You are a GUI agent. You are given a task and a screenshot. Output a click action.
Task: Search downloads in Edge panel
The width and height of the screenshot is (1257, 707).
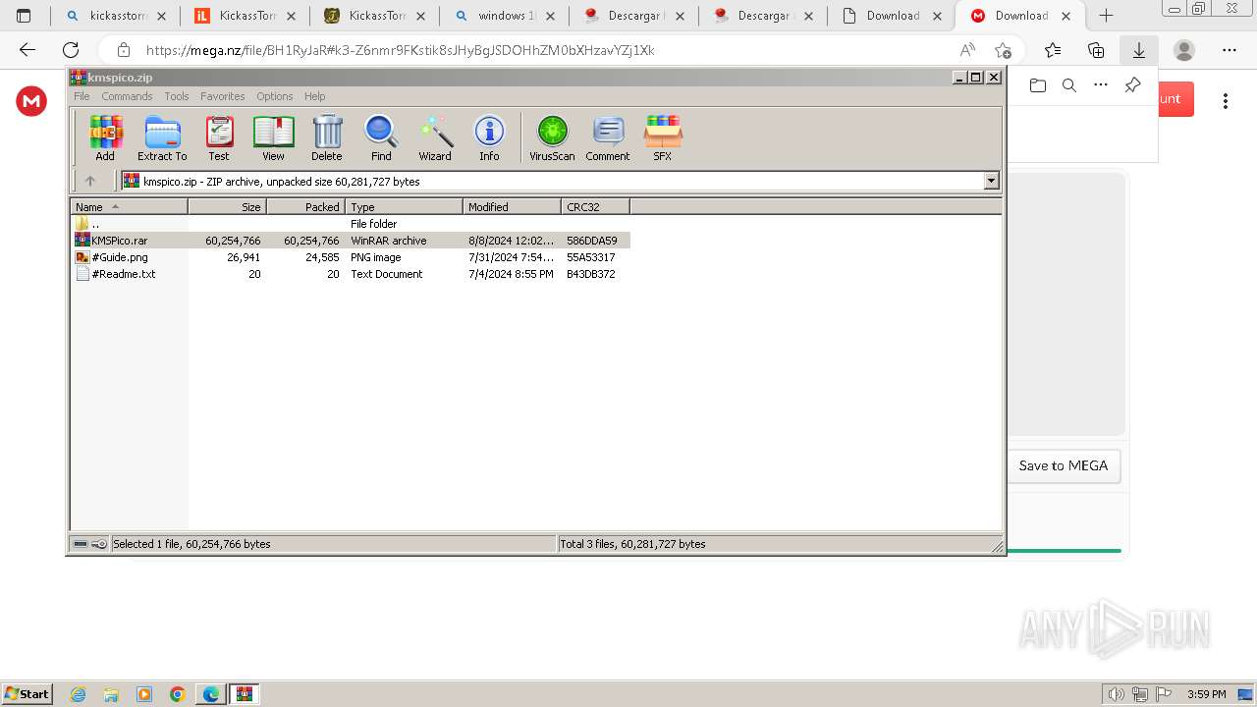(1069, 85)
